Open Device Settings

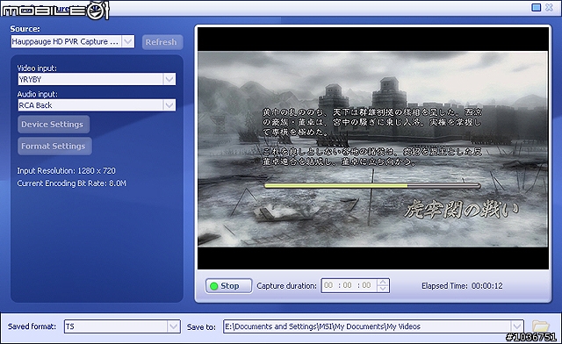54,125
